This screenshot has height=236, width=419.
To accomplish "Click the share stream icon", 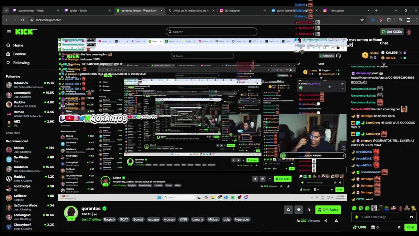I will [326, 221].
